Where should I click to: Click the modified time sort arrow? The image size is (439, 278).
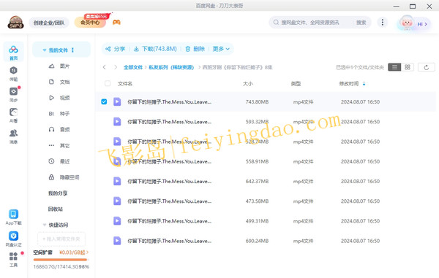point(364,84)
